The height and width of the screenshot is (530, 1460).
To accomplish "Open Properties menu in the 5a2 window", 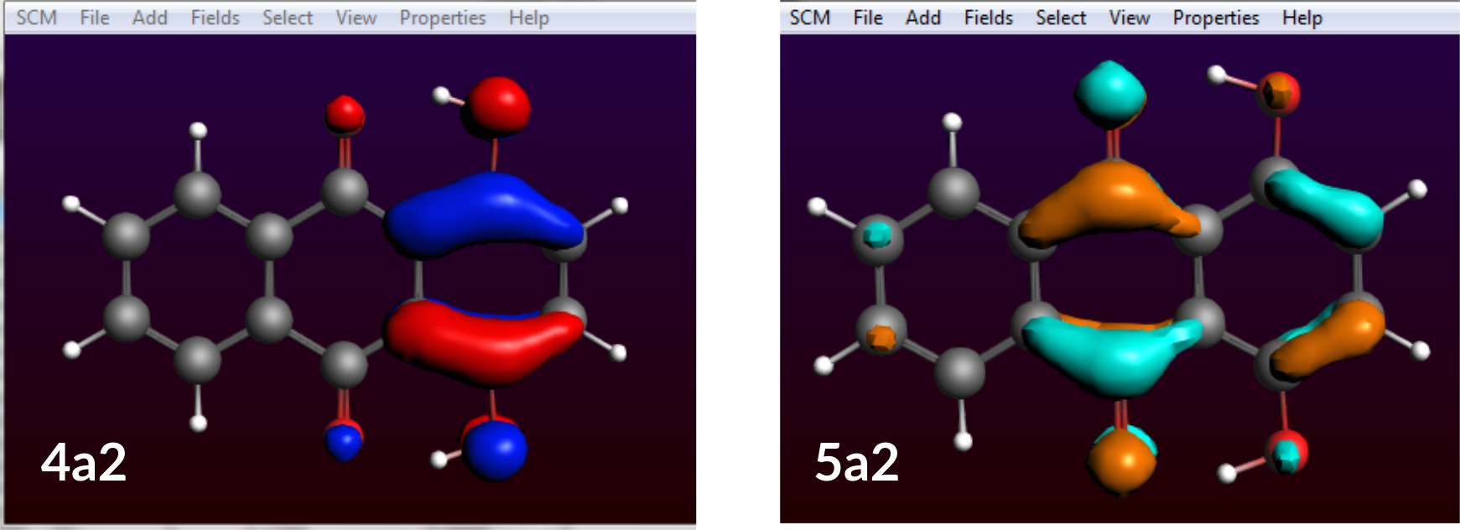I will (1215, 18).
